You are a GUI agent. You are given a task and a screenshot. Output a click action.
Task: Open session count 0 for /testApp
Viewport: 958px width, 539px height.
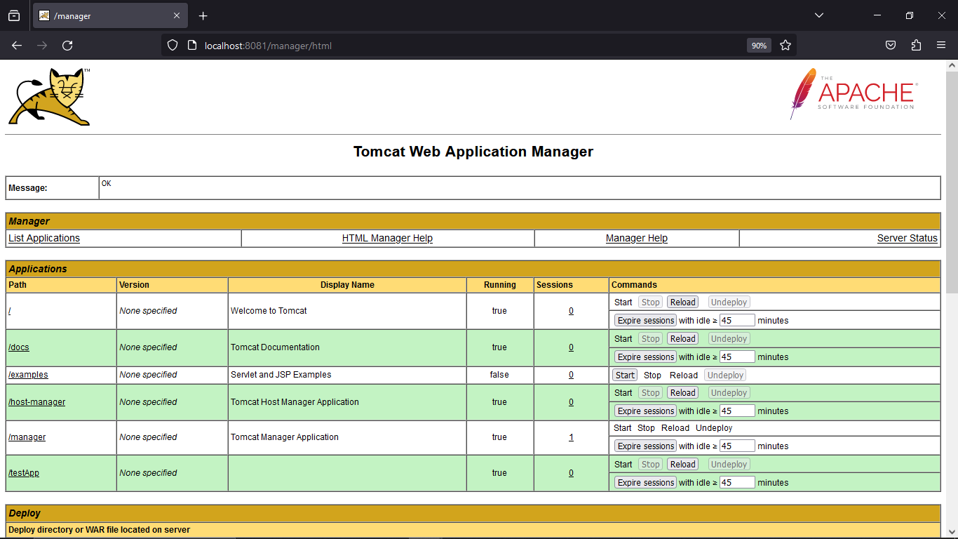[x=571, y=473]
